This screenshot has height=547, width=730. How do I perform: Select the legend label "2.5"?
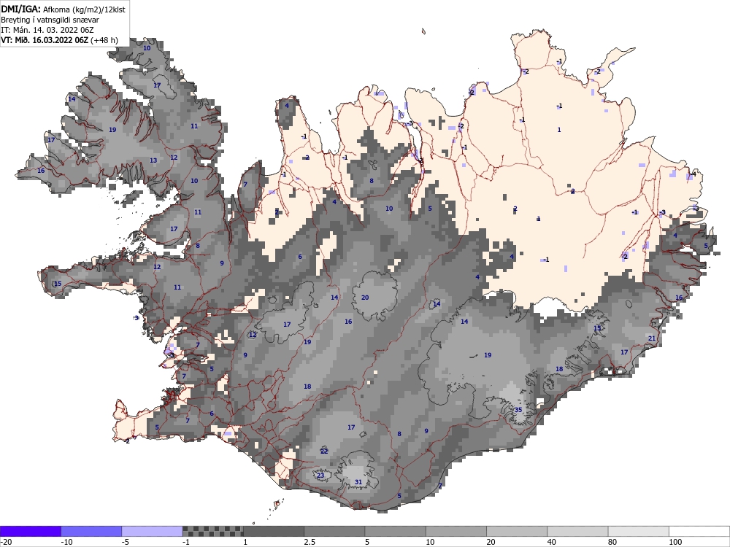(x=310, y=542)
